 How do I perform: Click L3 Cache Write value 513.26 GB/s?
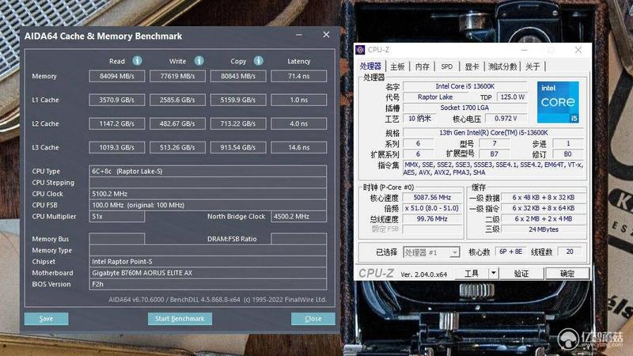(177, 147)
